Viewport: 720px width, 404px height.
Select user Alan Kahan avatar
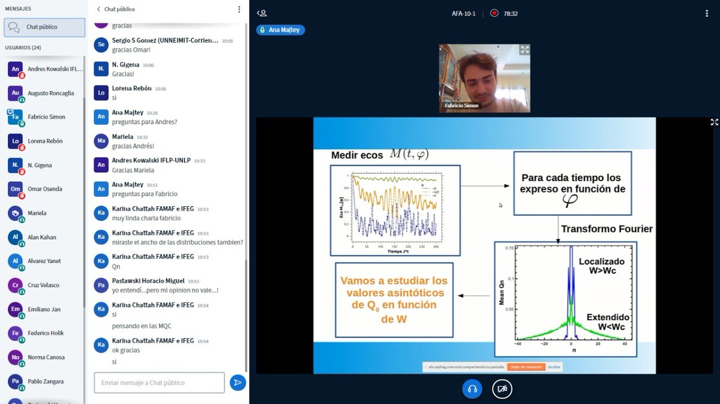pos(16,237)
